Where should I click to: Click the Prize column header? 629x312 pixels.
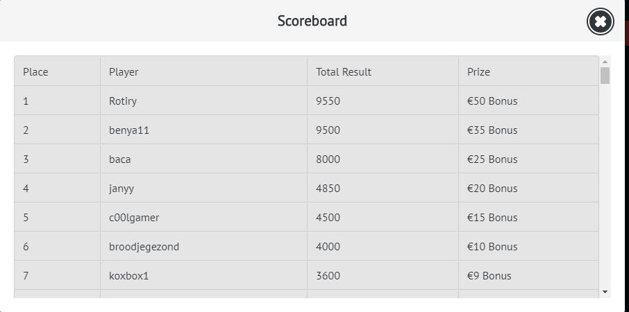(478, 72)
